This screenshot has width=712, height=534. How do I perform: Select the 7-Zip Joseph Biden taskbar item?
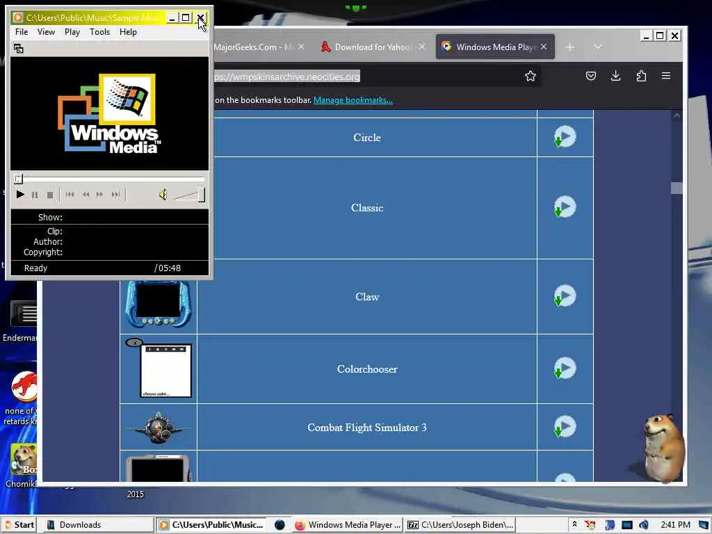(460, 525)
